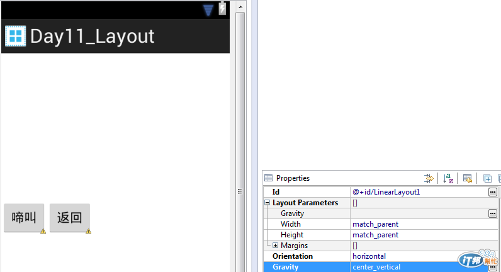Edit the Orientation horizontal value field
This screenshot has height=272, width=501.
click(424, 256)
